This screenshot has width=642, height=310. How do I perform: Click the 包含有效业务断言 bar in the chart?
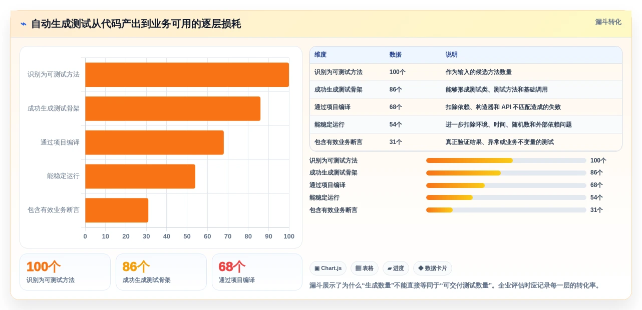[x=117, y=210]
